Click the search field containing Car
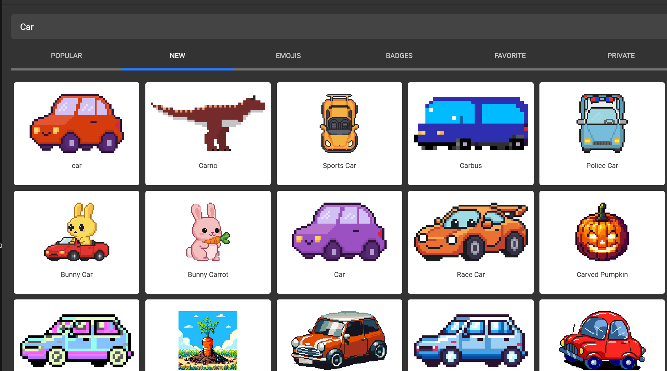The image size is (667, 371). point(339,27)
